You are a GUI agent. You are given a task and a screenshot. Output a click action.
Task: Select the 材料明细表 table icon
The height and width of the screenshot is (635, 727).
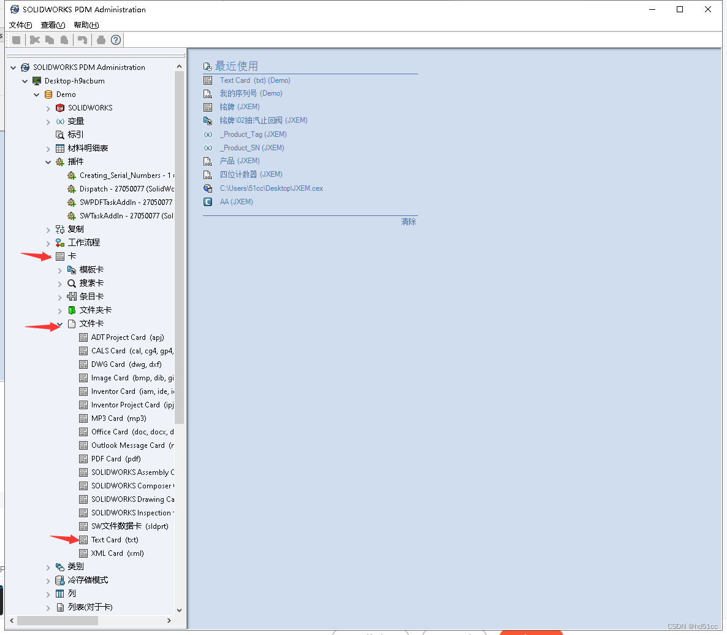(60, 148)
